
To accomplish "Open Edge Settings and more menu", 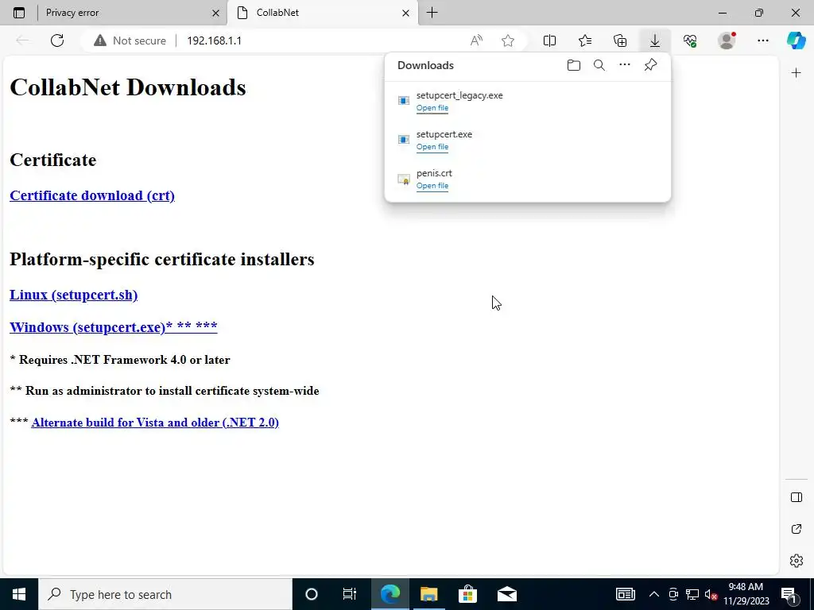I will tap(762, 41).
